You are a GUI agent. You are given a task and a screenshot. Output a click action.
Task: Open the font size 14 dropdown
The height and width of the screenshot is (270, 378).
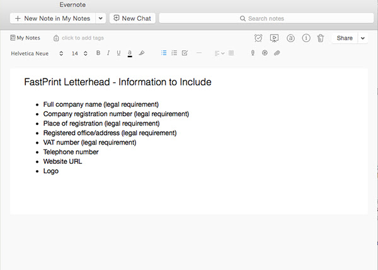[79, 53]
